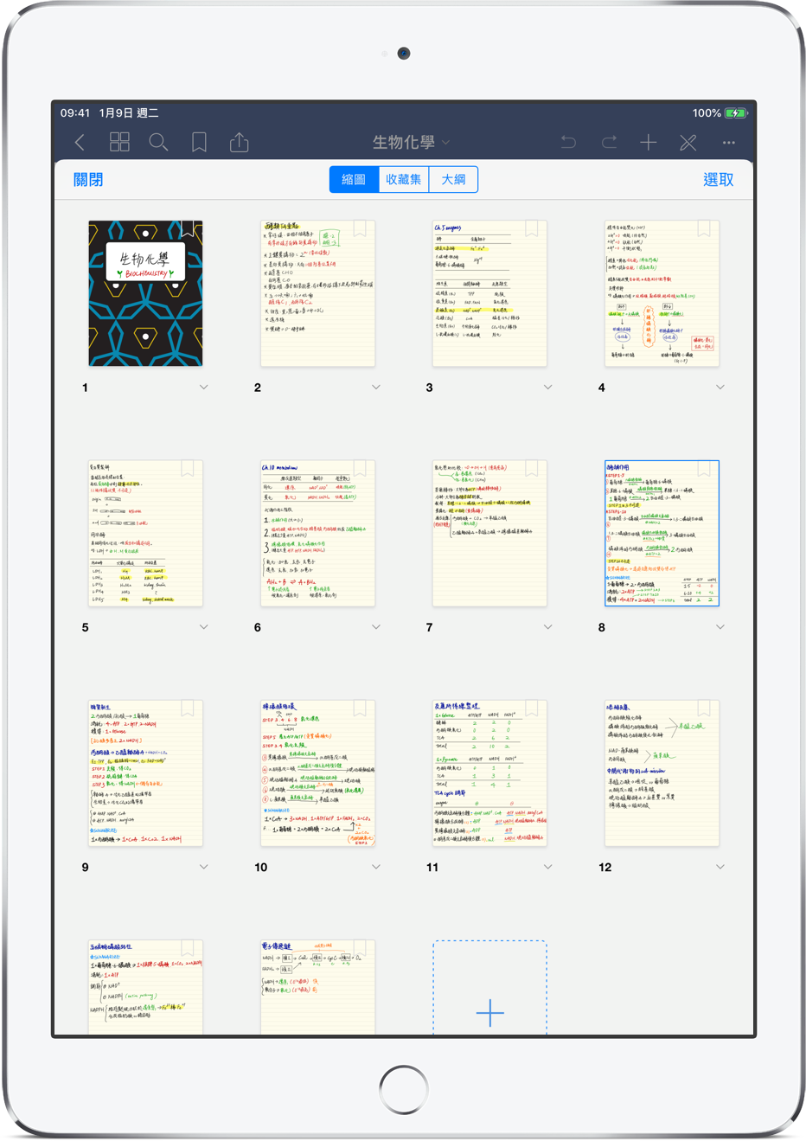Toggle bookmark on page 12 thumbnail

coord(704,708)
